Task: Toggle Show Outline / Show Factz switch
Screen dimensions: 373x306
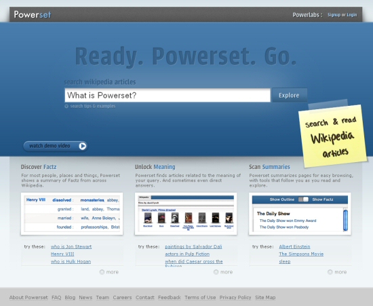Action: pyautogui.click(x=303, y=199)
